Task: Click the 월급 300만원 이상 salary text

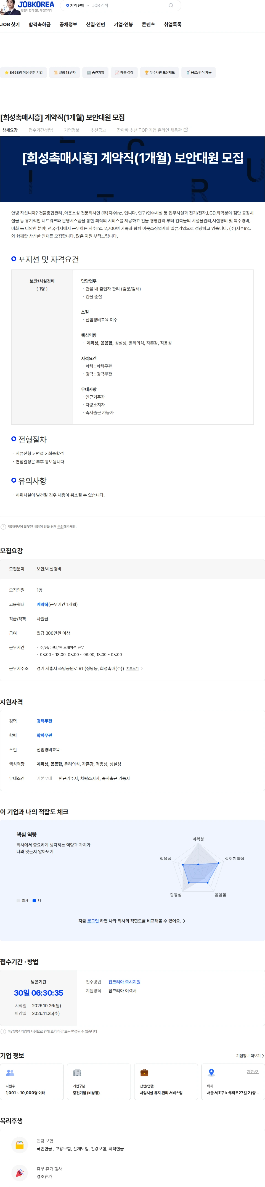Action: point(54,633)
